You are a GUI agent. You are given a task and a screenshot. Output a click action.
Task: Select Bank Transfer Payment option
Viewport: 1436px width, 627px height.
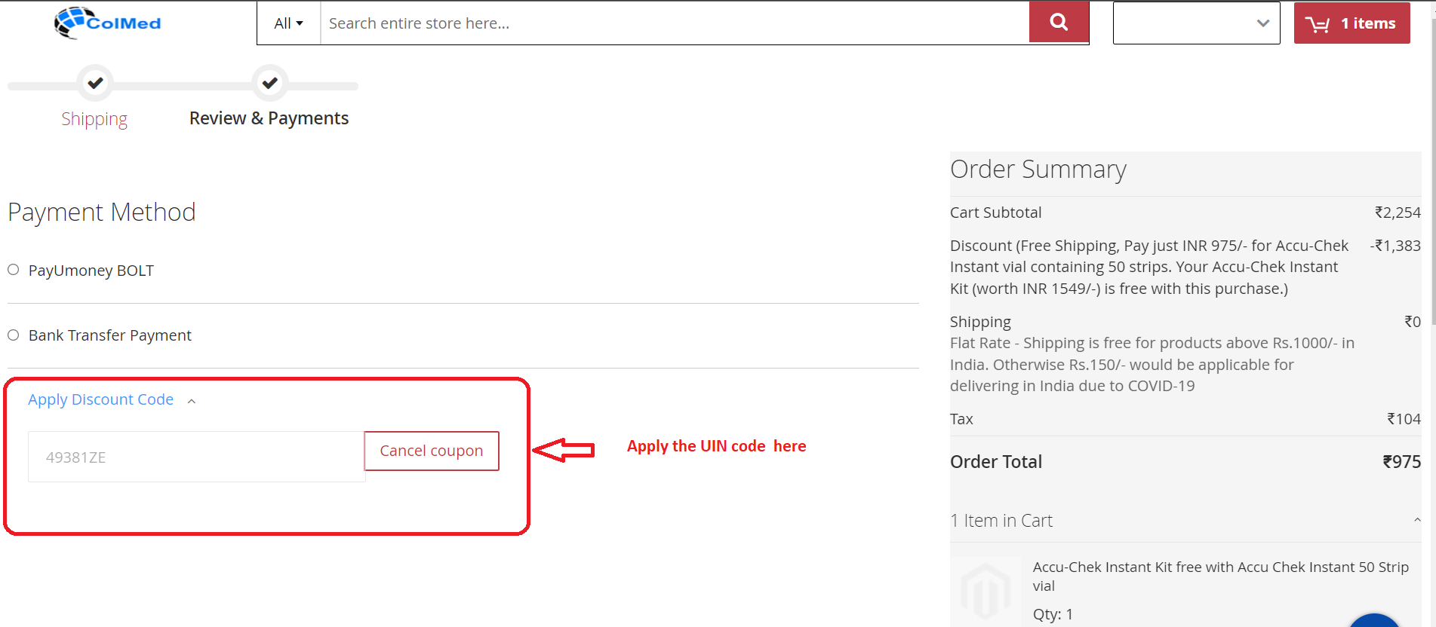point(14,335)
